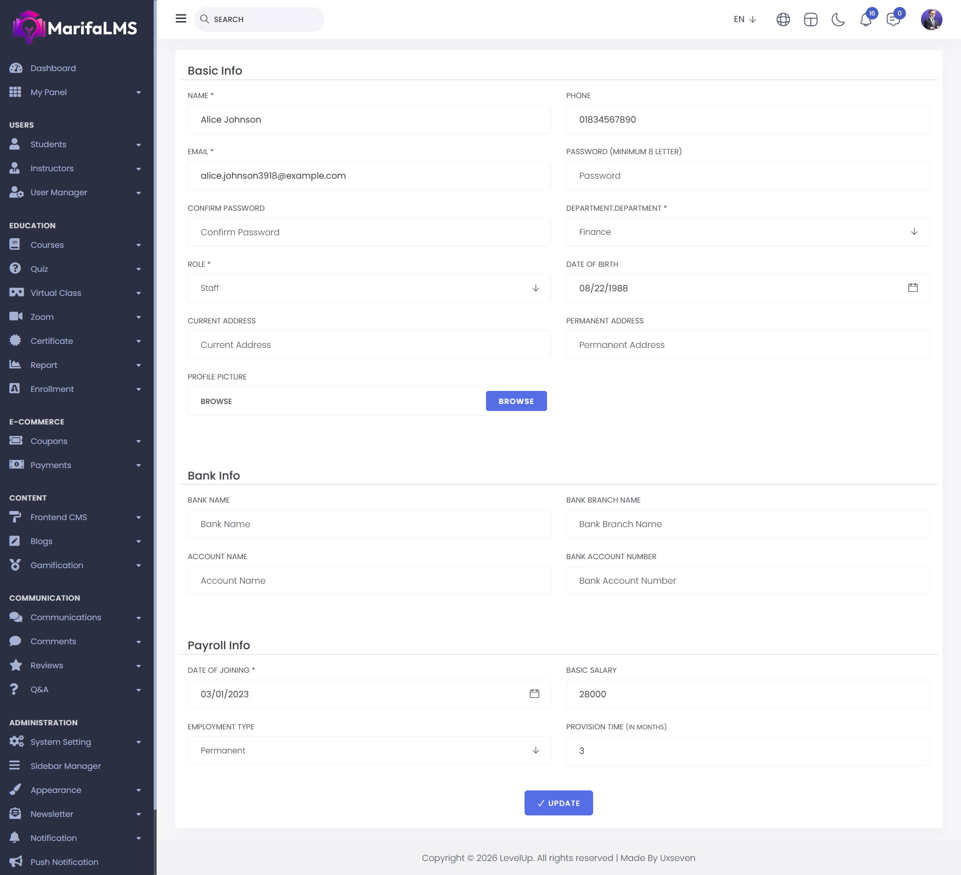
Task: Toggle dark mode moon icon
Action: 838,20
